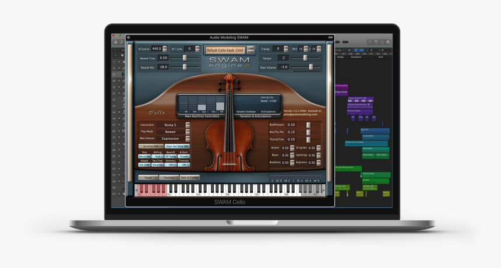Click the PB U pitch bend stepper
The height and width of the screenshot is (268, 501).
(x=319, y=49)
